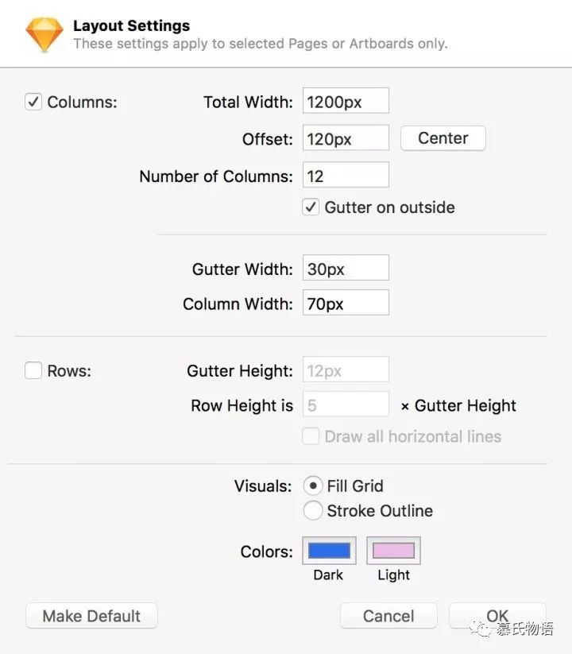The width and height of the screenshot is (572, 654).
Task: Click the Make Default button
Action: [91, 616]
